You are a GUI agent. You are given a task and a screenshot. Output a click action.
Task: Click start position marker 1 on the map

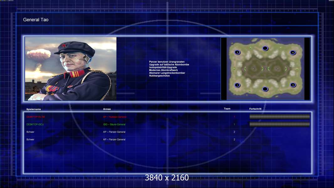[x=237, y=85]
